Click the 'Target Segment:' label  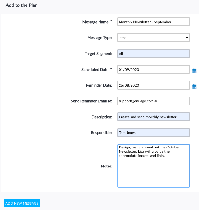tap(98, 54)
